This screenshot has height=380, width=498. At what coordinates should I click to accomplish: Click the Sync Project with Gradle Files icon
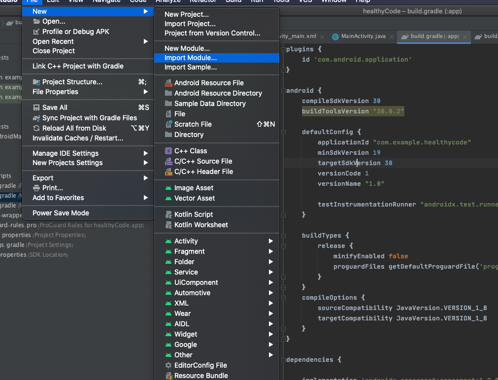tap(36, 118)
